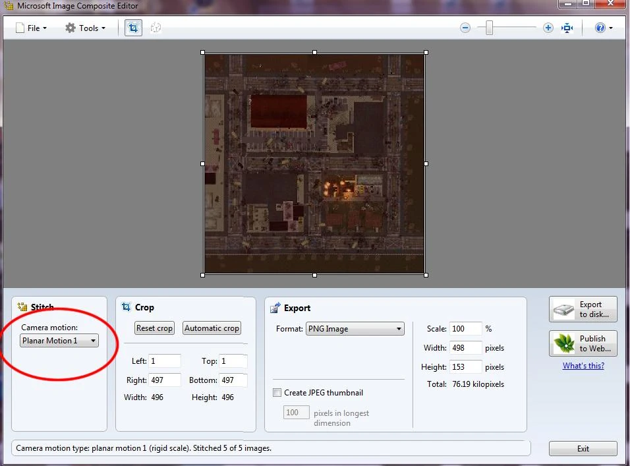Click the Publish to Web leaf icon
The height and width of the screenshot is (466, 630).
click(563, 343)
